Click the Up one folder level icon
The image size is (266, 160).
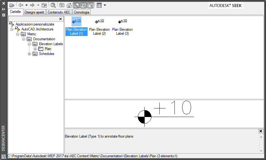tap(44, 6)
